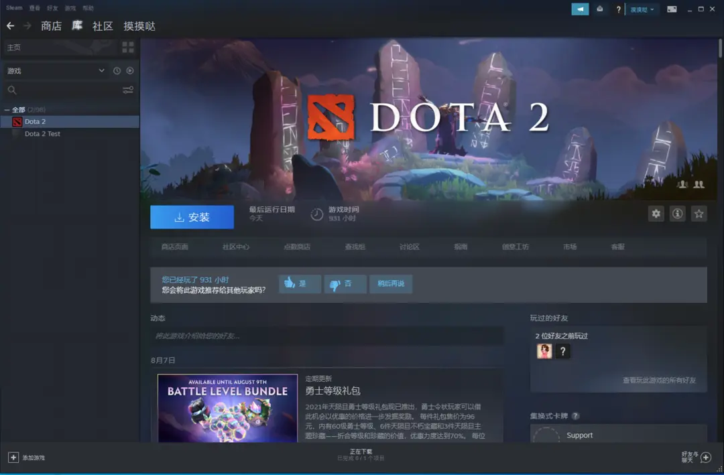Click 添加游戏 label
Screen dimensions: 724x475
tap(34, 458)
